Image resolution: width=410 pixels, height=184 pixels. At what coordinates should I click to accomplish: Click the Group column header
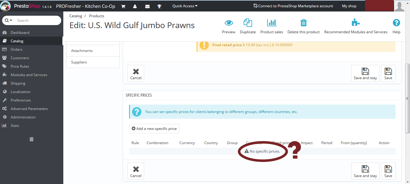(x=232, y=143)
